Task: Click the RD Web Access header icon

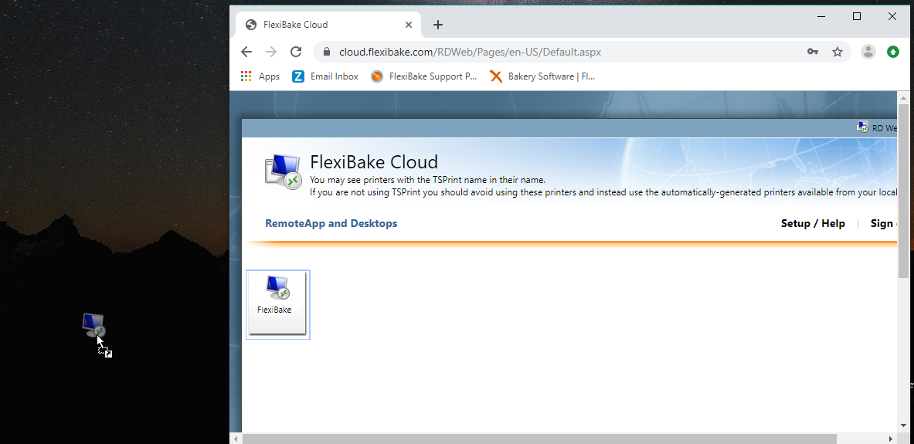Action: coord(863,127)
